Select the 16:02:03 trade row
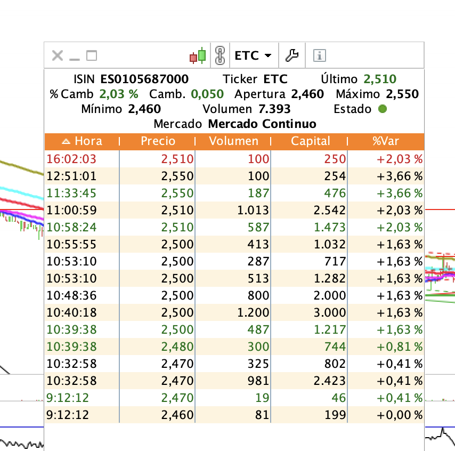The width and height of the screenshot is (455, 451). [x=234, y=159]
